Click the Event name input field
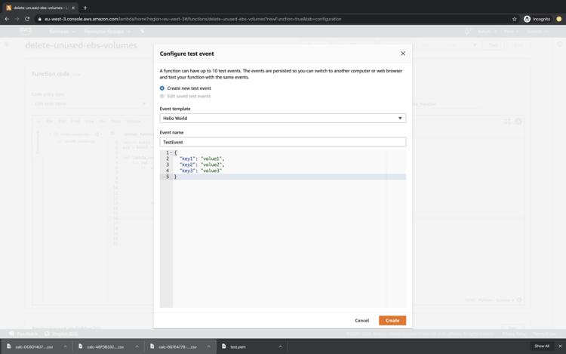The image size is (566, 354). 282,142
